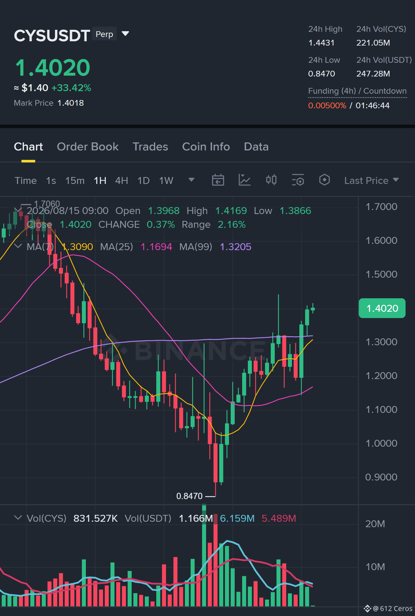The height and width of the screenshot is (616, 415).
Task: Click the 24h Vol(CYS) value 221.05M
Action: [x=373, y=43]
